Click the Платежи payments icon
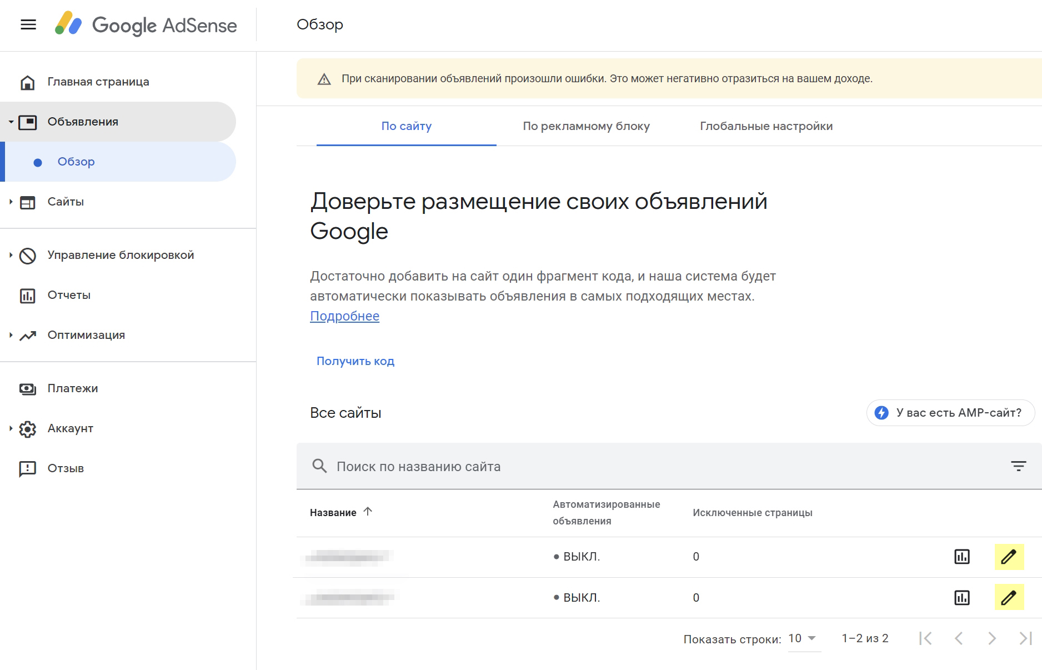 point(27,389)
